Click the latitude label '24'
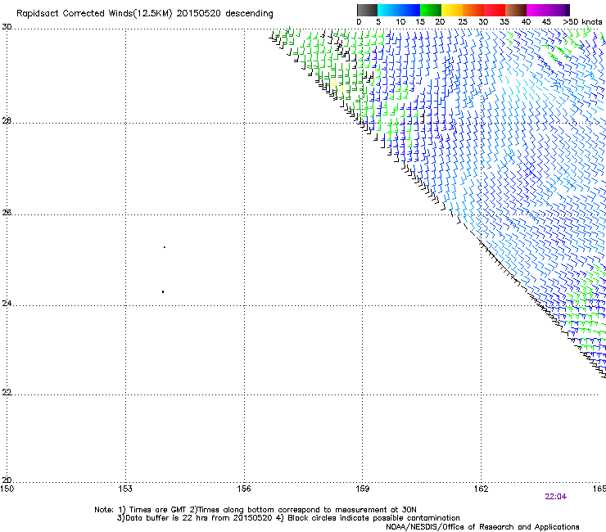 (x=7, y=304)
